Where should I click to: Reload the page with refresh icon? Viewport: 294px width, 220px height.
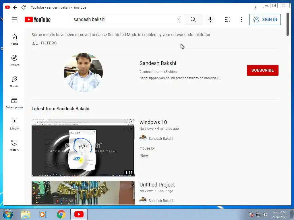(x=24, y=7)
